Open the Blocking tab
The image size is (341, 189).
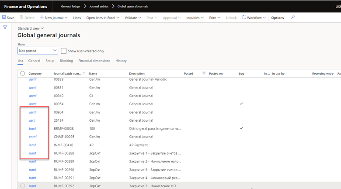point(66,61)
